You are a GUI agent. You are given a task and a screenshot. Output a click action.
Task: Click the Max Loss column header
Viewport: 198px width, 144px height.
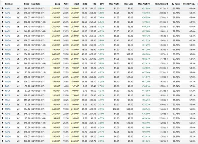coord(128,4)
